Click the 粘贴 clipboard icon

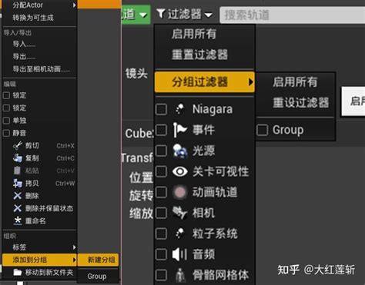click(17, 171)
